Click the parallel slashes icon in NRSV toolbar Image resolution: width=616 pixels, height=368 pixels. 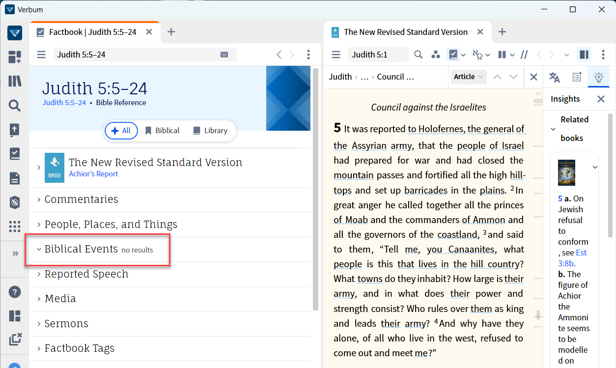point(524,55)
